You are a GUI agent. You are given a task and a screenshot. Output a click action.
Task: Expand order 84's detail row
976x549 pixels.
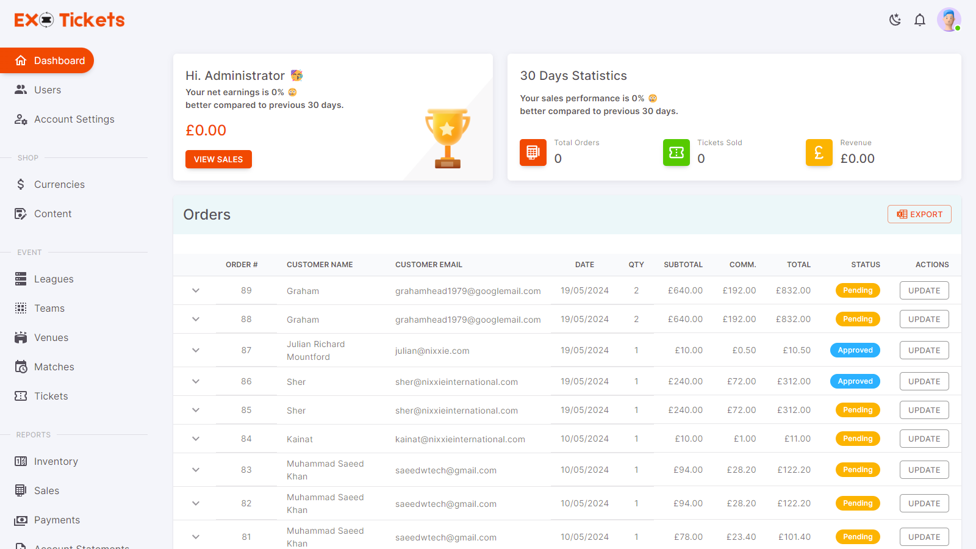click(x=195, y=438)
